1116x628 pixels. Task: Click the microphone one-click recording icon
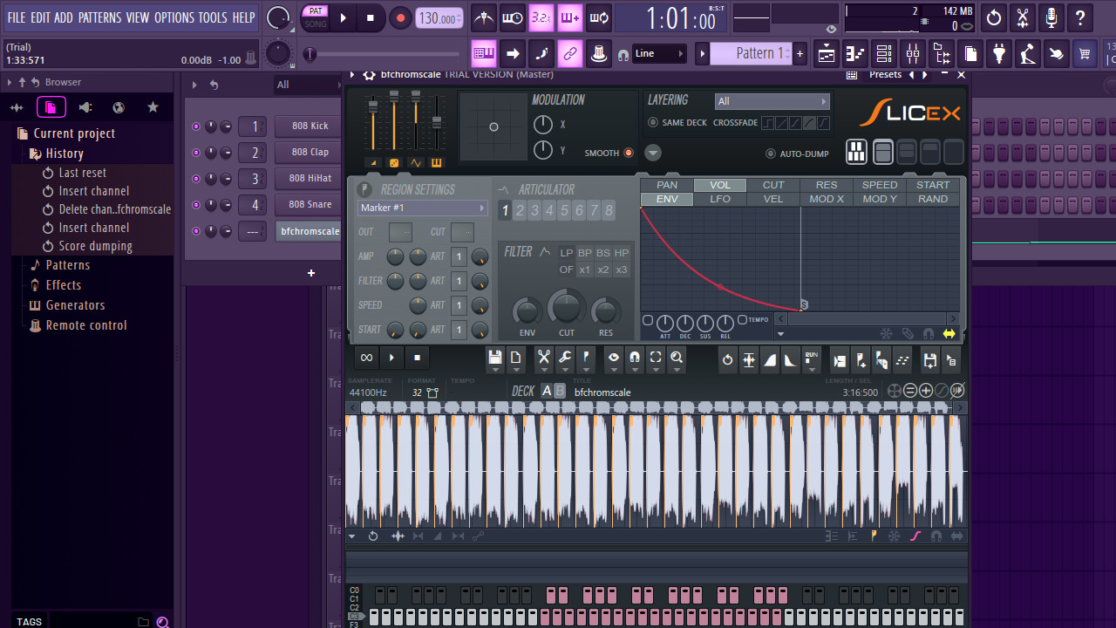point(1051,17)
